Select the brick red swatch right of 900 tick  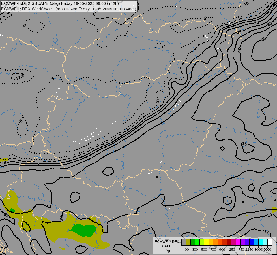point(225,243)
